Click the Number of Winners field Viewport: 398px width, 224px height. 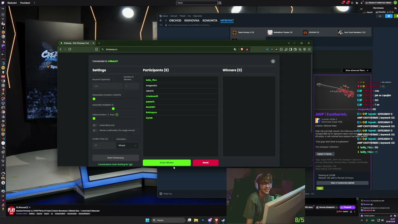click(x=131, y=86)
